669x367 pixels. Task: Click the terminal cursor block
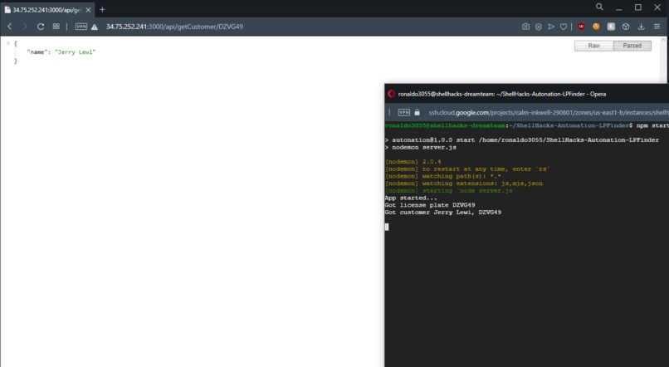(387, 227)
